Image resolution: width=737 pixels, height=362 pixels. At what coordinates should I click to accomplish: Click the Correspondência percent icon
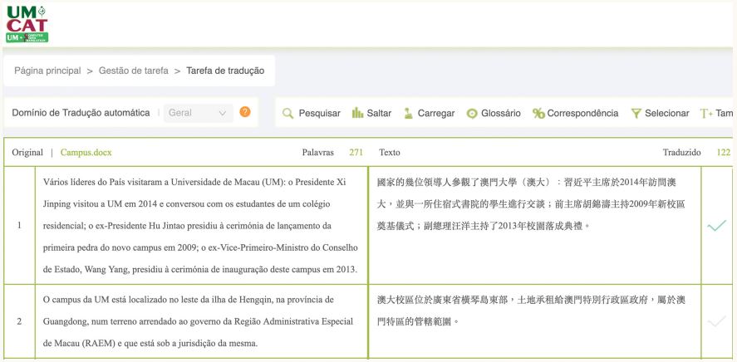(x=538, y=114)
